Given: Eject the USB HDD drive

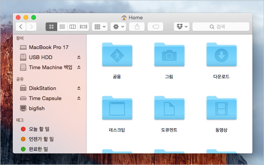Looking at the screenshot, I should click(79, 57).
